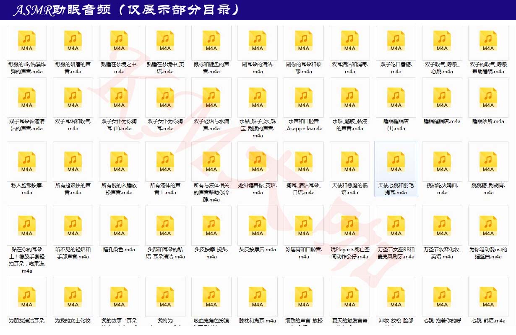Click the name 万圣节女巫RP和麦克风刷牙.m4a
Screen dimensions: 516x335
coord(396,253)
